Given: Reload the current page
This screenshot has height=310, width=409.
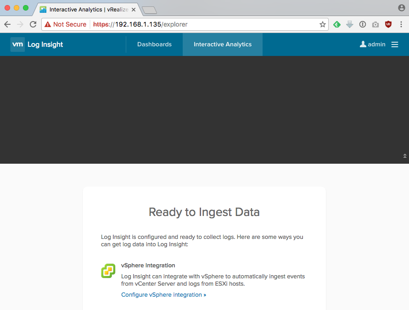Looking at the screenshot, I should tap(32, 24).
